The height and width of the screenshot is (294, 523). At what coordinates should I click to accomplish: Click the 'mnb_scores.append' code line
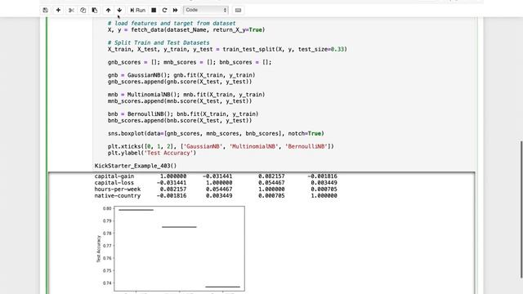pyautogui.click(x=180, y=101)
